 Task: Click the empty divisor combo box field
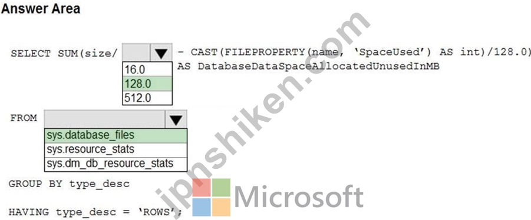coord(136,53)
